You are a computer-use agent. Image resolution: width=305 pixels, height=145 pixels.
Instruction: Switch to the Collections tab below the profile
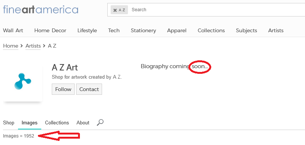[x=57, y=123]
